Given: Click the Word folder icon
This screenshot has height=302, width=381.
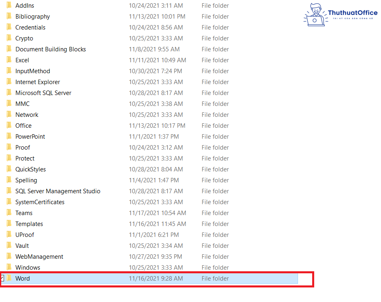Looking at the screenshot, I should (9, 278).
